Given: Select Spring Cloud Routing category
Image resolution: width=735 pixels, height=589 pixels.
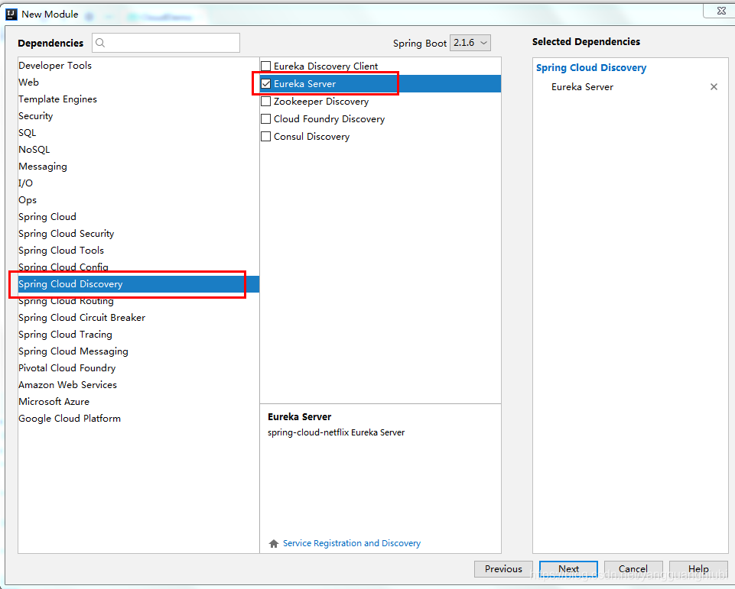Looking at the screenshot, I should 138,301.
